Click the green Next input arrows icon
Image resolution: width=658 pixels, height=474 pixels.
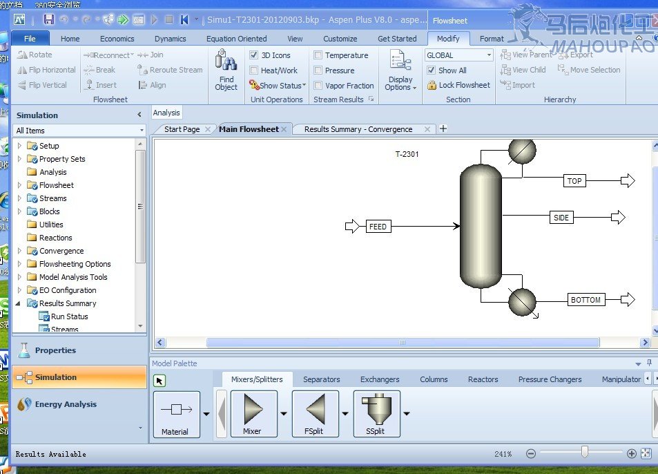pos(123,19)
